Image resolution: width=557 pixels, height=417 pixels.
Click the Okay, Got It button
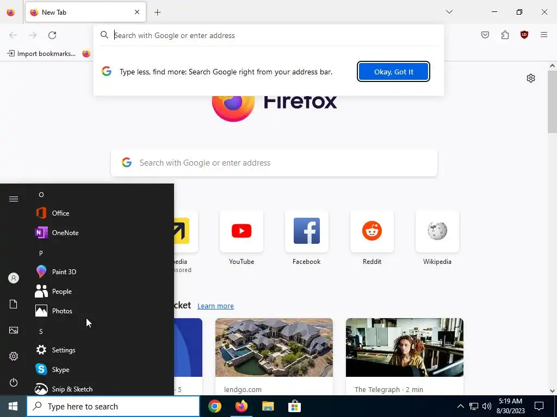point(394,72)
